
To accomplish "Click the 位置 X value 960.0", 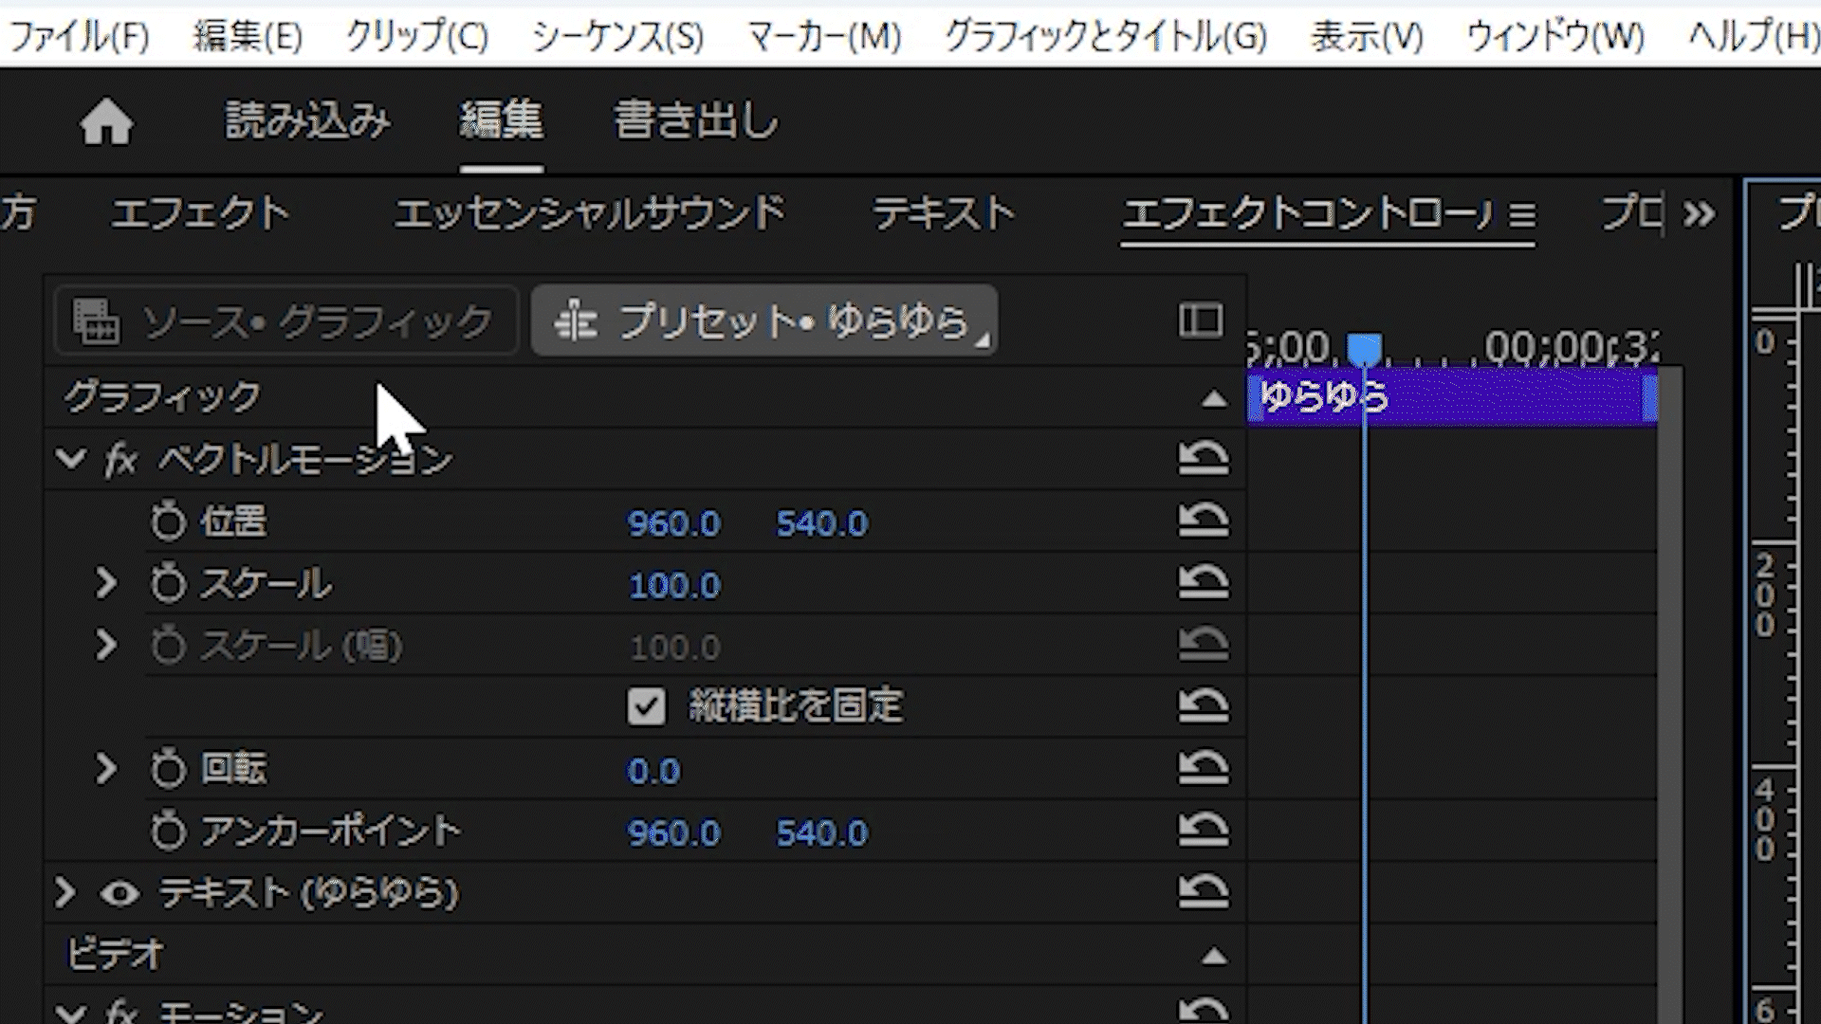I will pyautogui.click(x=674, y=523).
